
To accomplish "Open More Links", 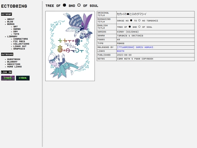I will 15,67.
